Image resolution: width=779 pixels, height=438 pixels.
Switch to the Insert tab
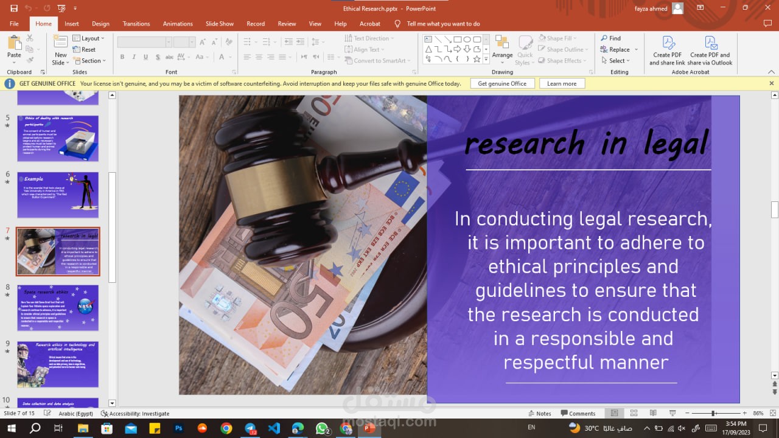click(72, 24)
